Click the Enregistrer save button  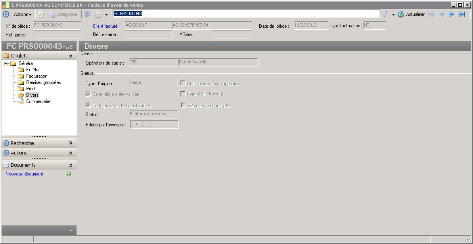tap(63, 14)
